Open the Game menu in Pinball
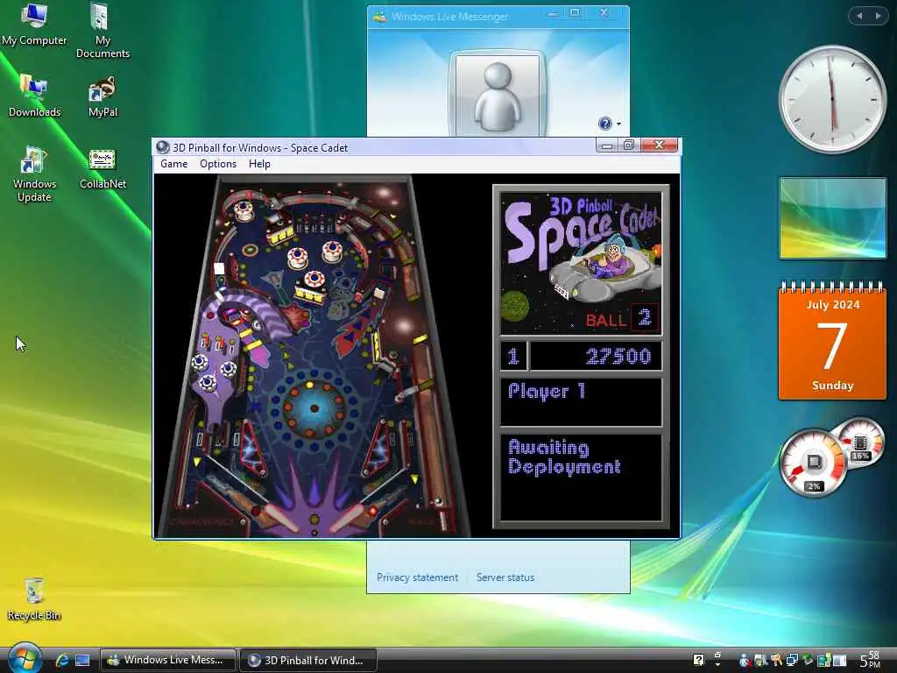897x673 pixels. click(x=174, y=164)
